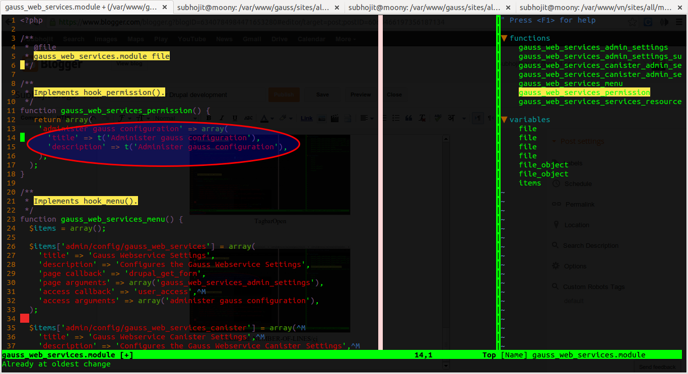Place cursor on '<?php' line
This screenshot has width=688, height=374.
pos(31,20)
